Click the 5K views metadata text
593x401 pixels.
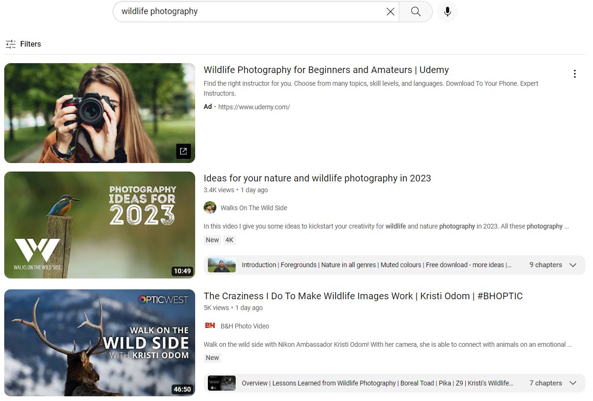(x=216, y=308)
